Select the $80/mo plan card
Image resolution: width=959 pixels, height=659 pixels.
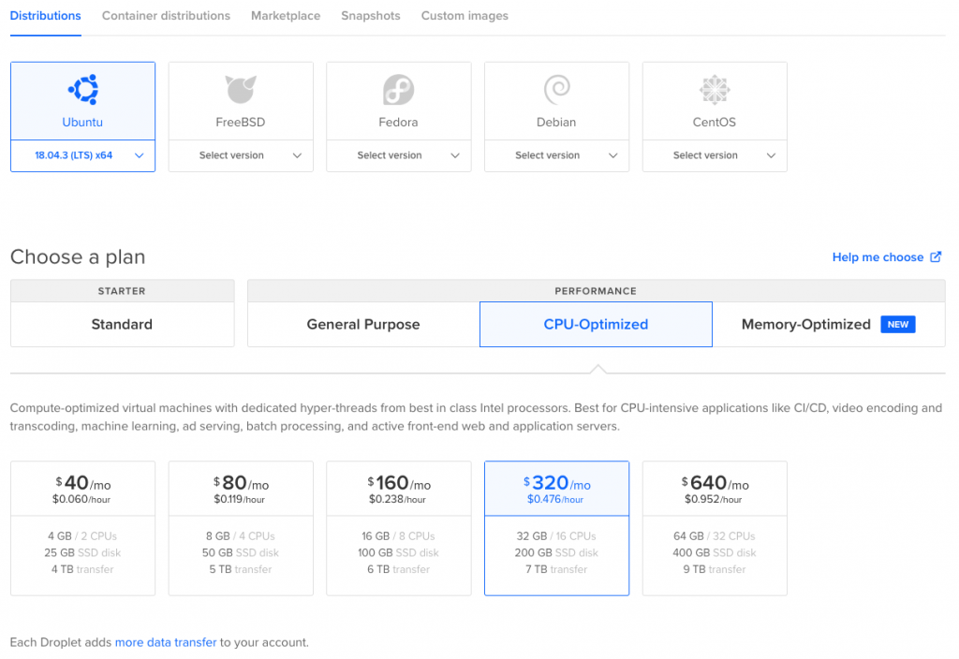tap(241, 528)
